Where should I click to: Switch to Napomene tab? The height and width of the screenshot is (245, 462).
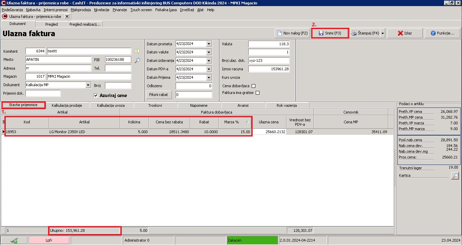199,105
